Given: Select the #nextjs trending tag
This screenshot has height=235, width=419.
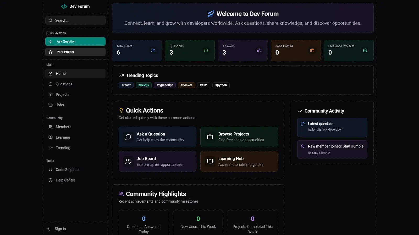Looking at the screenshot, I should pyautogui.click(x=144, y=85).
